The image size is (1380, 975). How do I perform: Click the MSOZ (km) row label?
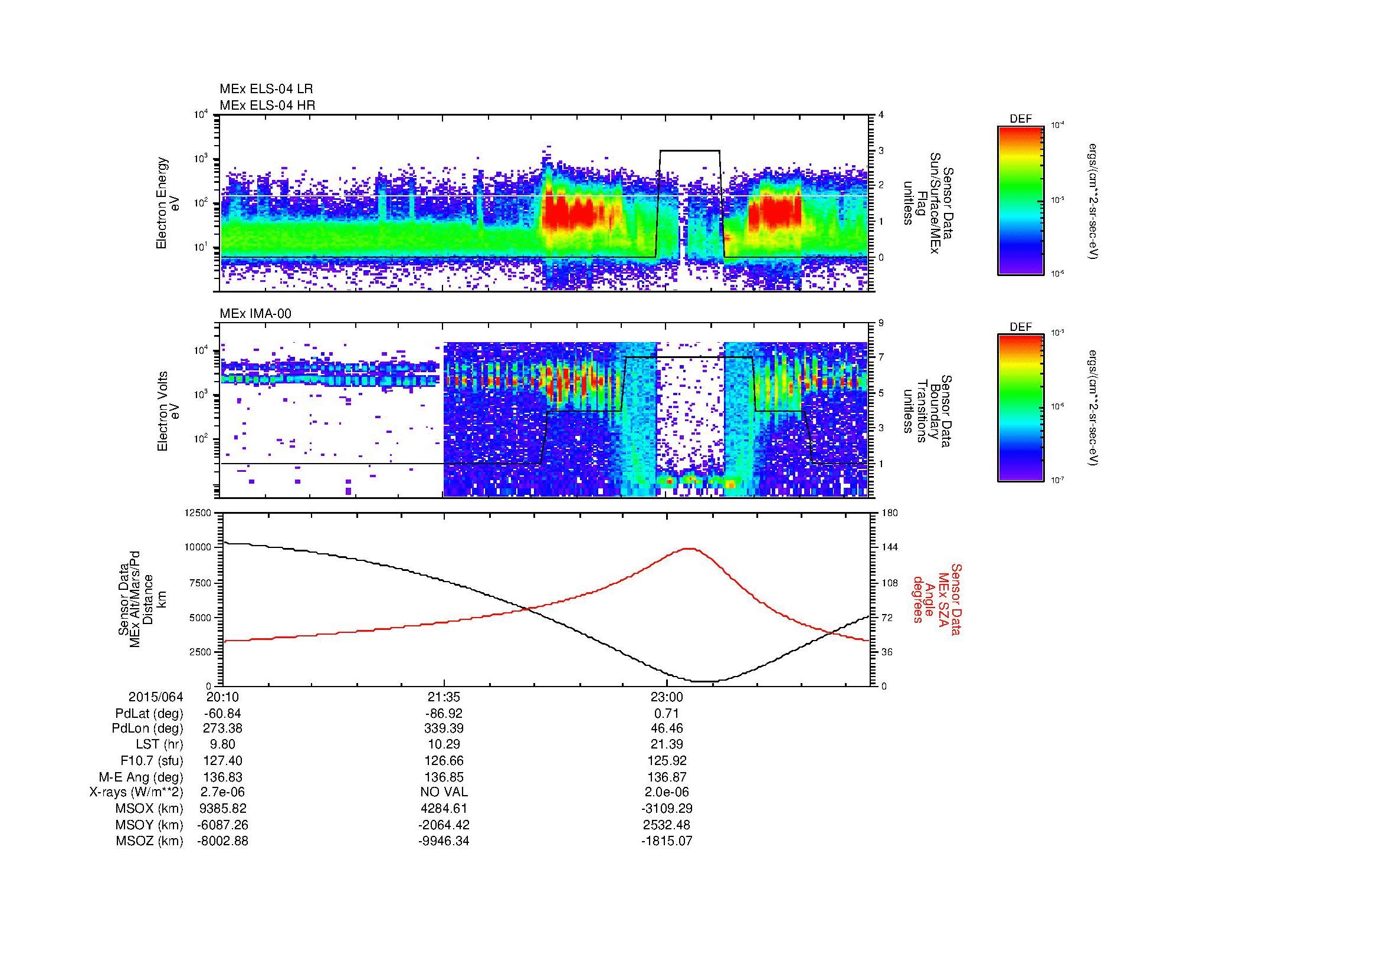pyautogui.click(x=149, y=841)
